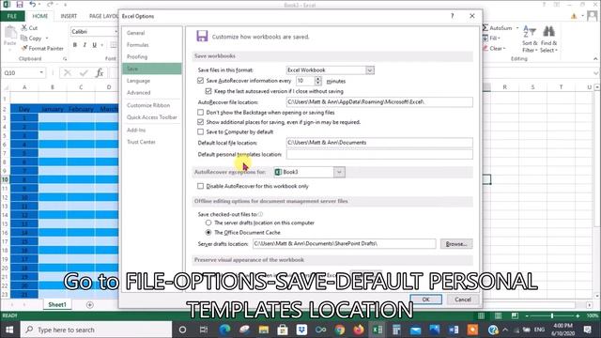Click Default personal templates location field
601x338 pixels.
tap(379, 154)
